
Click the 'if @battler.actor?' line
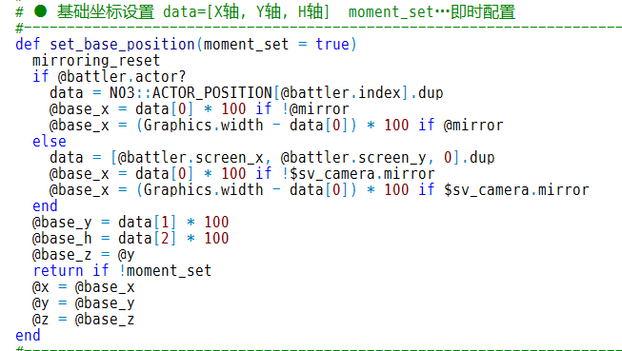coord(110,76)
